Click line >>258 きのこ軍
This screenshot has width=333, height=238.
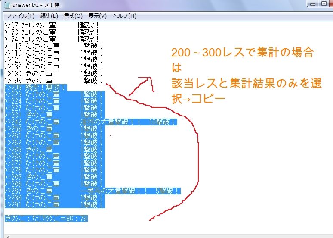(x=55, y=129)
